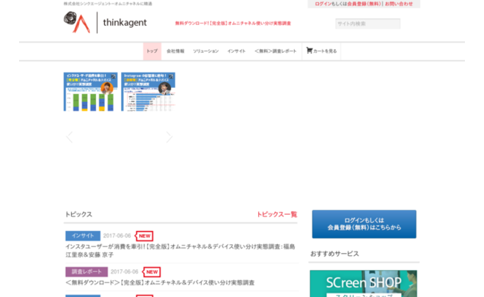
Task: Click the お問い合わせ link
Action: tap(399, 4)
